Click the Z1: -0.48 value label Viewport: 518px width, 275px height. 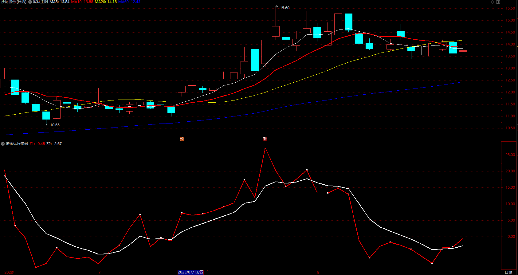click(37, 143)
